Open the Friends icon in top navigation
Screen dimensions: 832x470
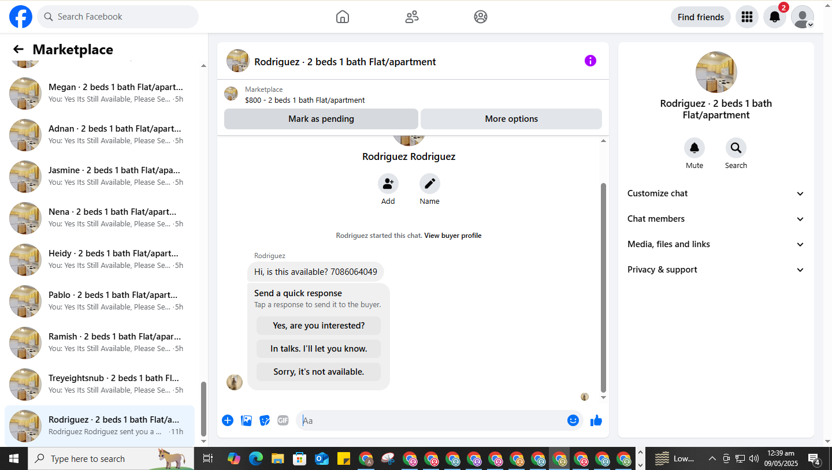[x=412, y=17]
